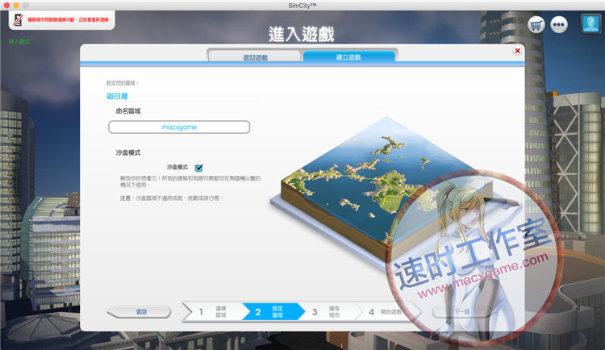Open the shopping cart store icon
Viewport: 605px width, 350px height.
[536, 25]
